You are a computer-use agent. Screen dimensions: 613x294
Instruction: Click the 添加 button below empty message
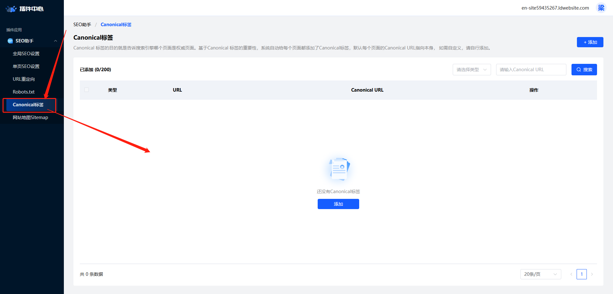[338, 204]
